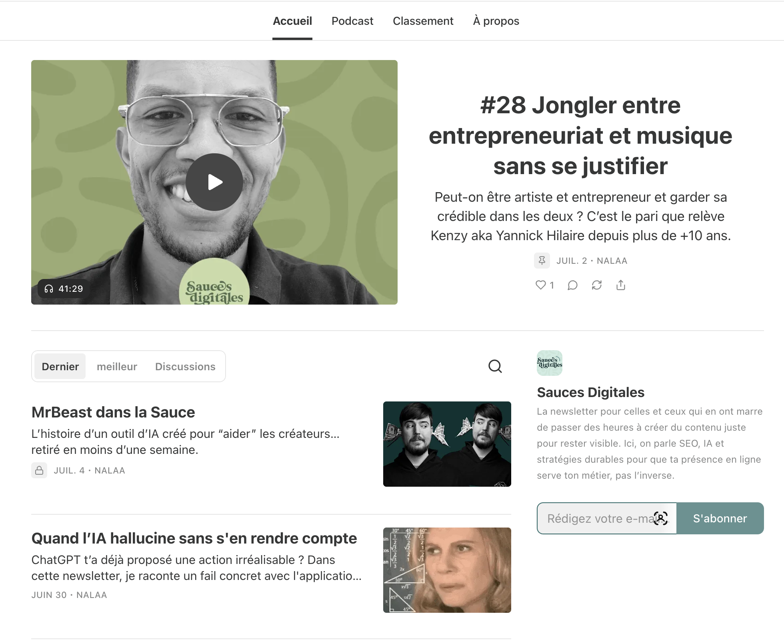Switch to the Podcast tab

[352, 21]
